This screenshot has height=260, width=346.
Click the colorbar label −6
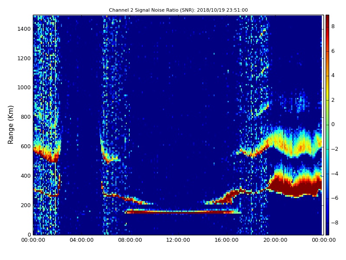(x=335, y=198)
